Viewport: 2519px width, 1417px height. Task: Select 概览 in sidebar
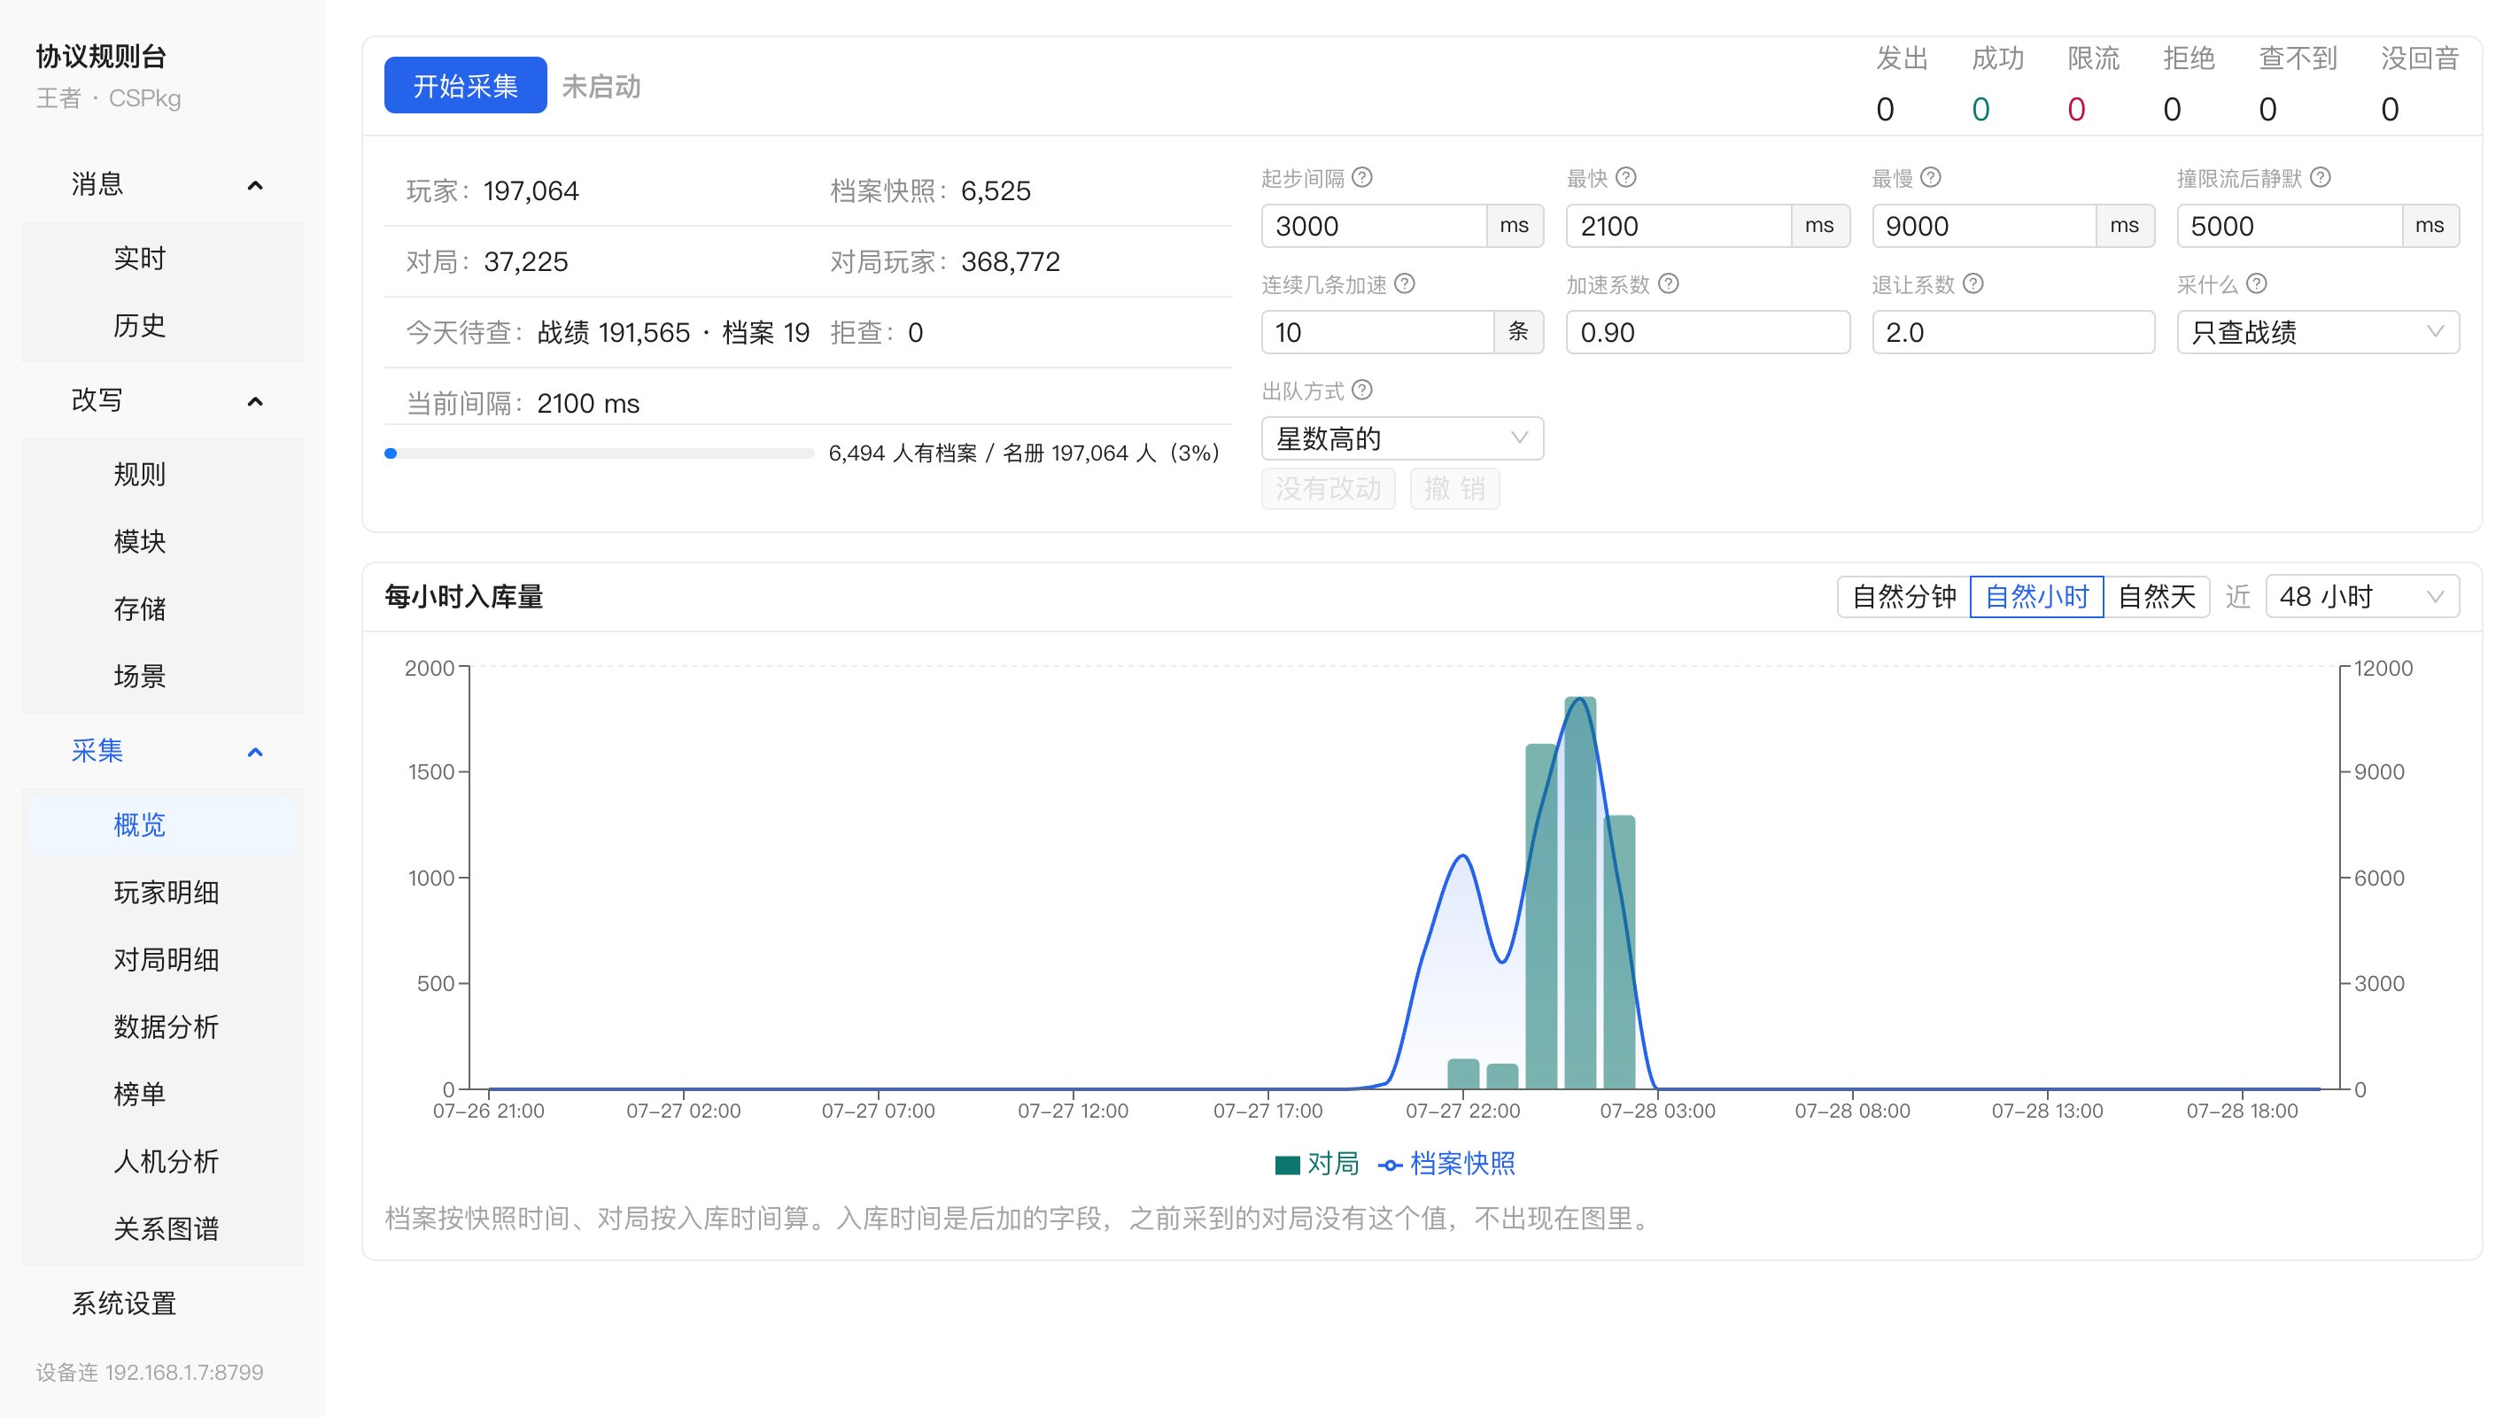tap(162, 825)
